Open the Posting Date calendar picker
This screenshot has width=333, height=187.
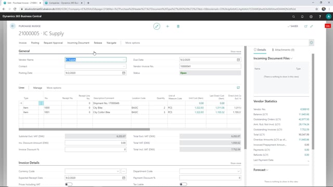click(124, 73)
